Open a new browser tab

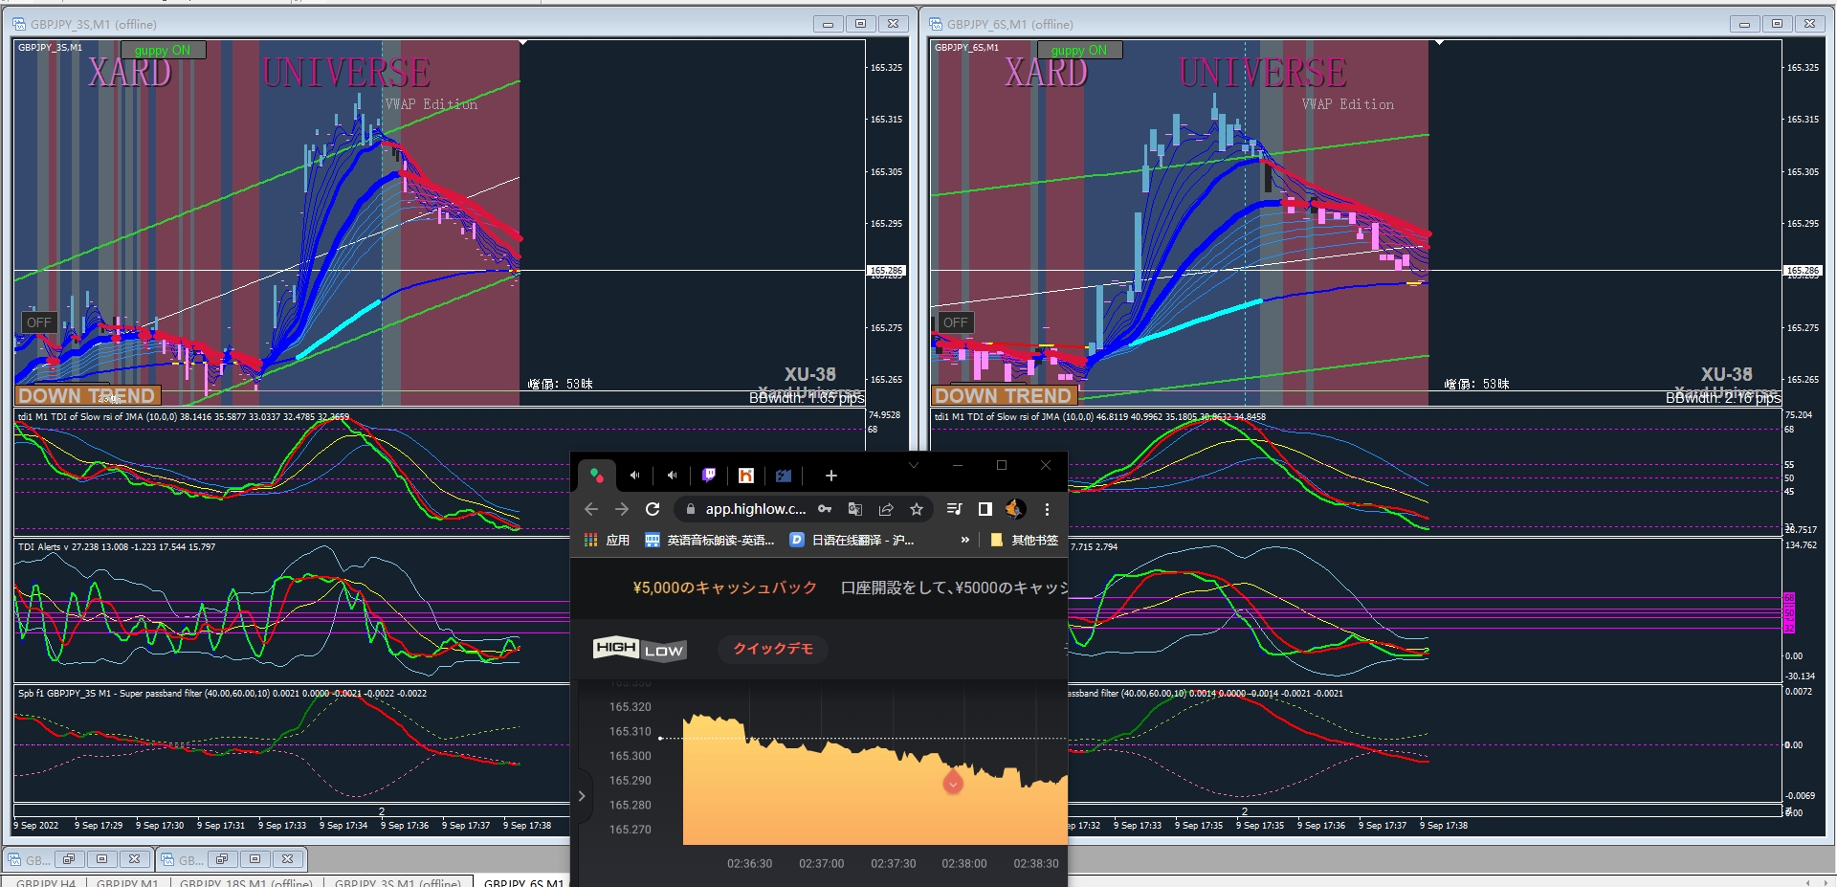coord(830,476)
